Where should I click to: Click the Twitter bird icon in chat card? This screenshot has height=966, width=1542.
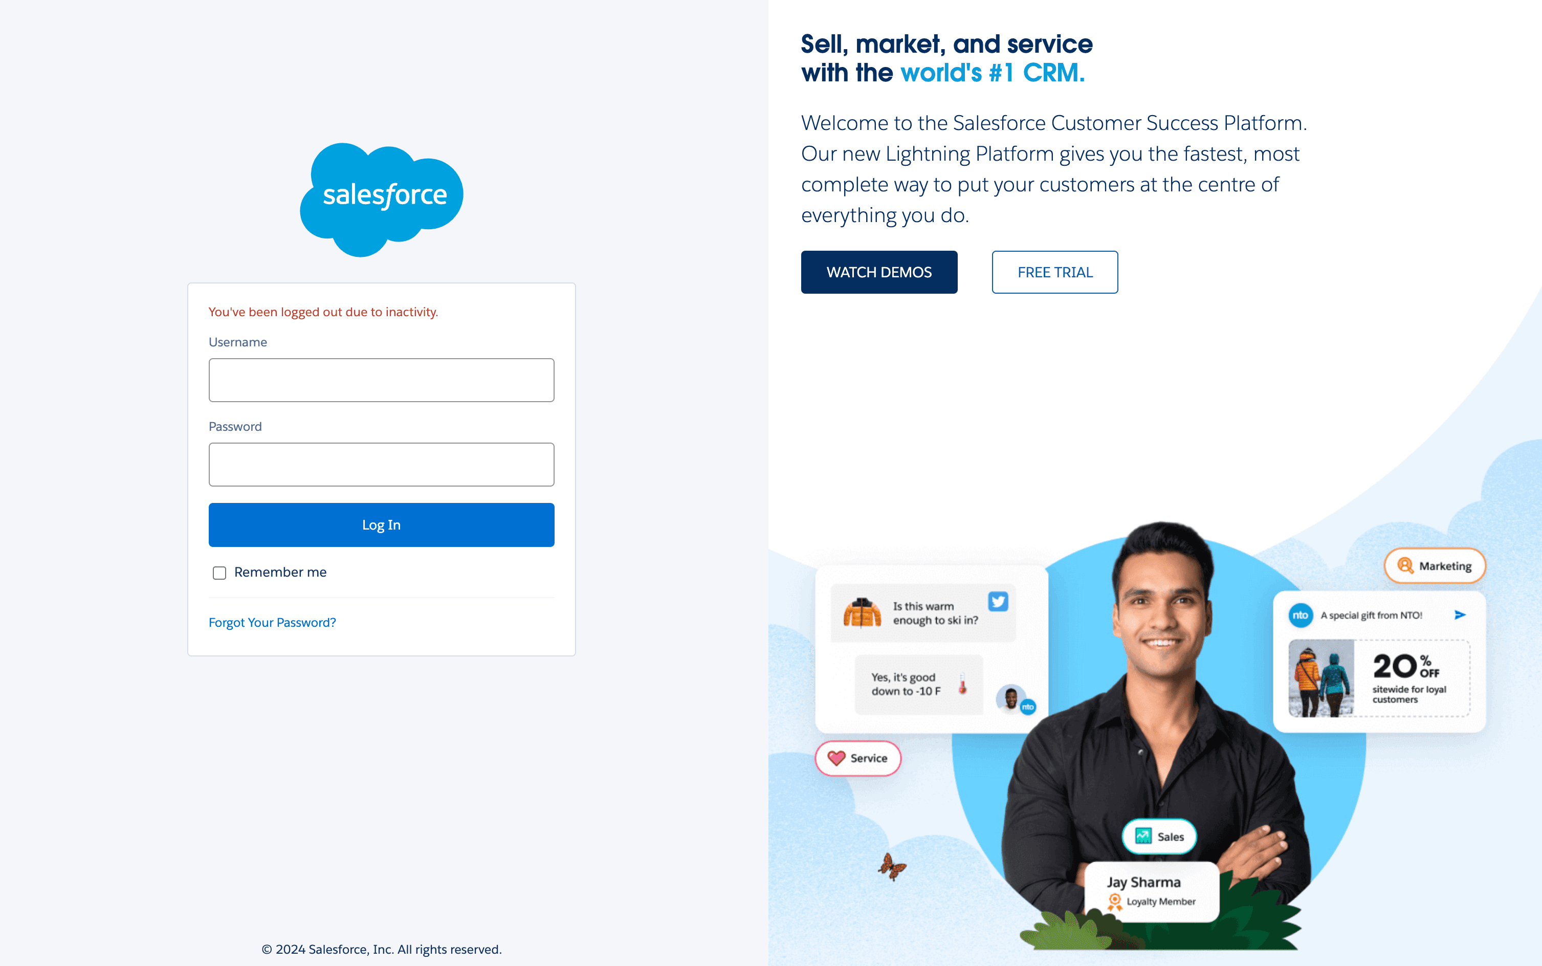click(998, 601)
